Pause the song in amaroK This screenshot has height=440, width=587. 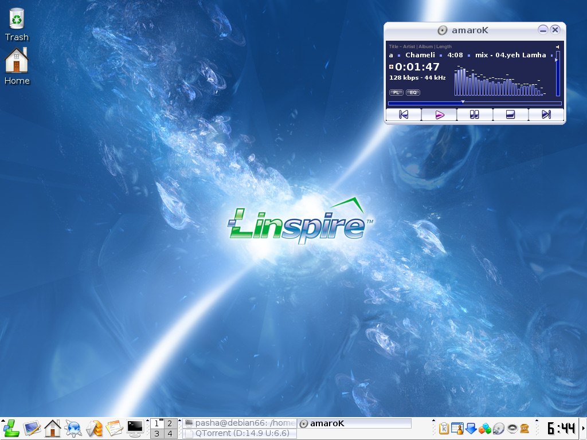pos(475,115)
